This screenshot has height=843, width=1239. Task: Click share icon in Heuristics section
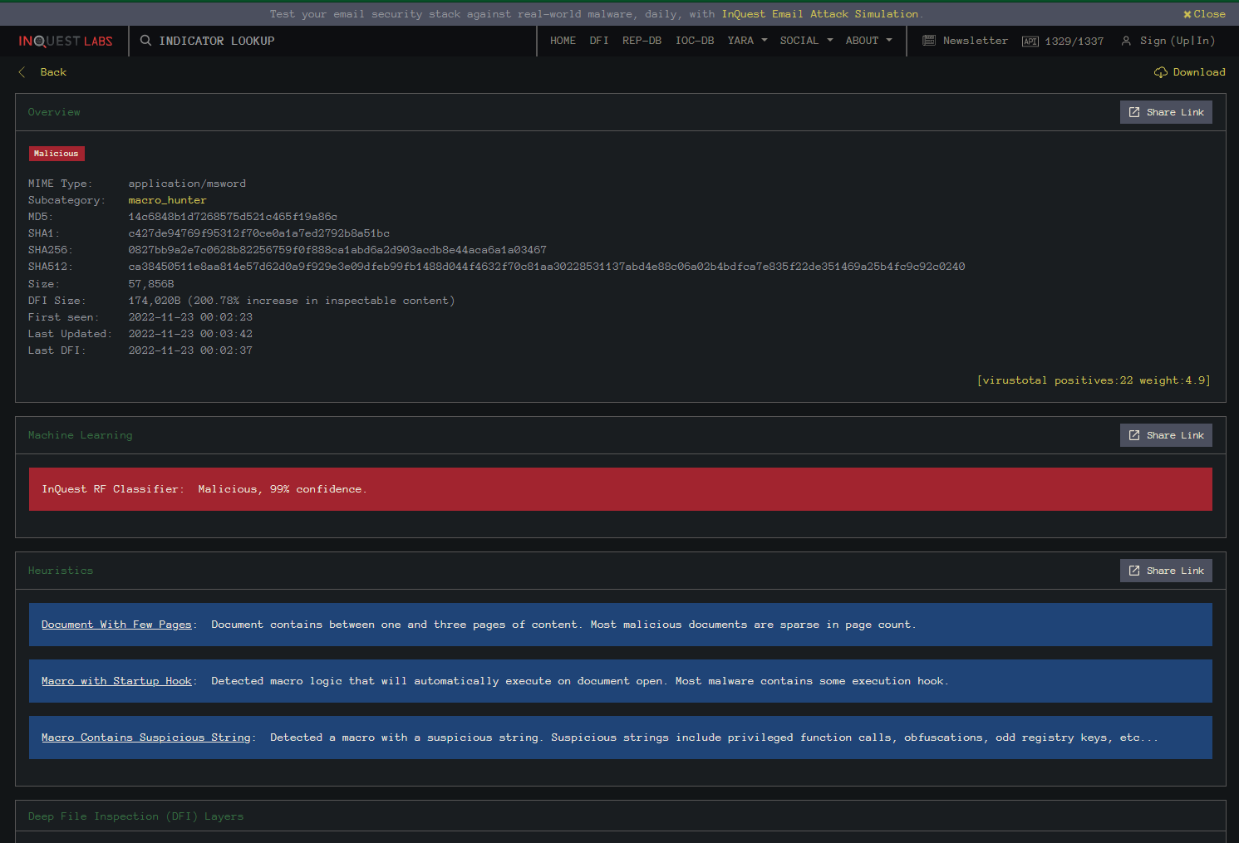(1134, 571)
